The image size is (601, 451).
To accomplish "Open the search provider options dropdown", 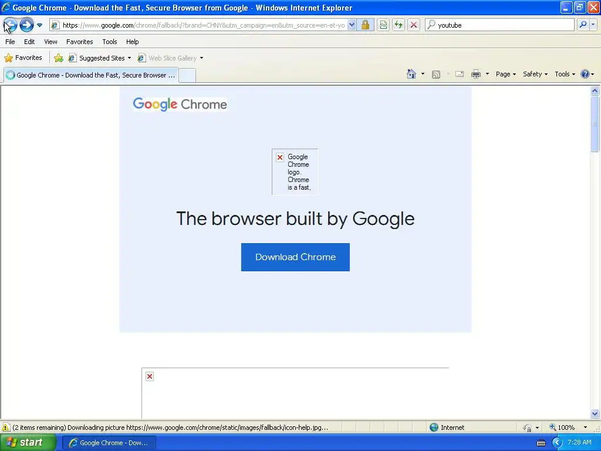I will tap(593, 25).
